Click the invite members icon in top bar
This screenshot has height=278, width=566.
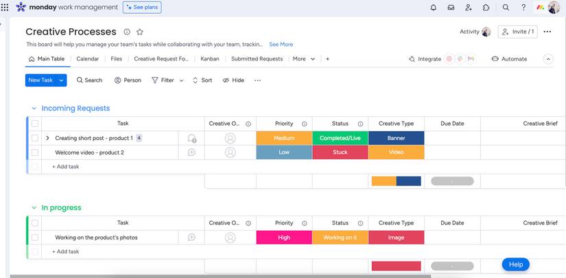pos(469,8)
